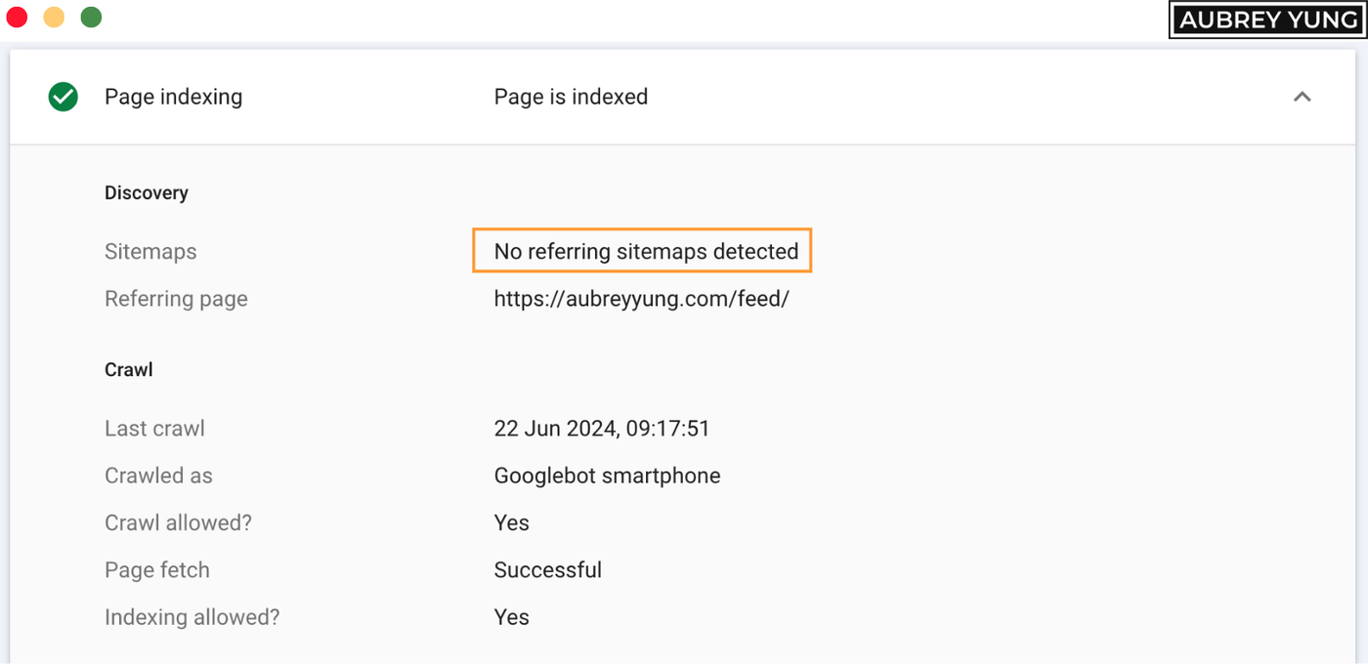
Task: Click the green traffic light circle
Action: [x=91, y=17]
